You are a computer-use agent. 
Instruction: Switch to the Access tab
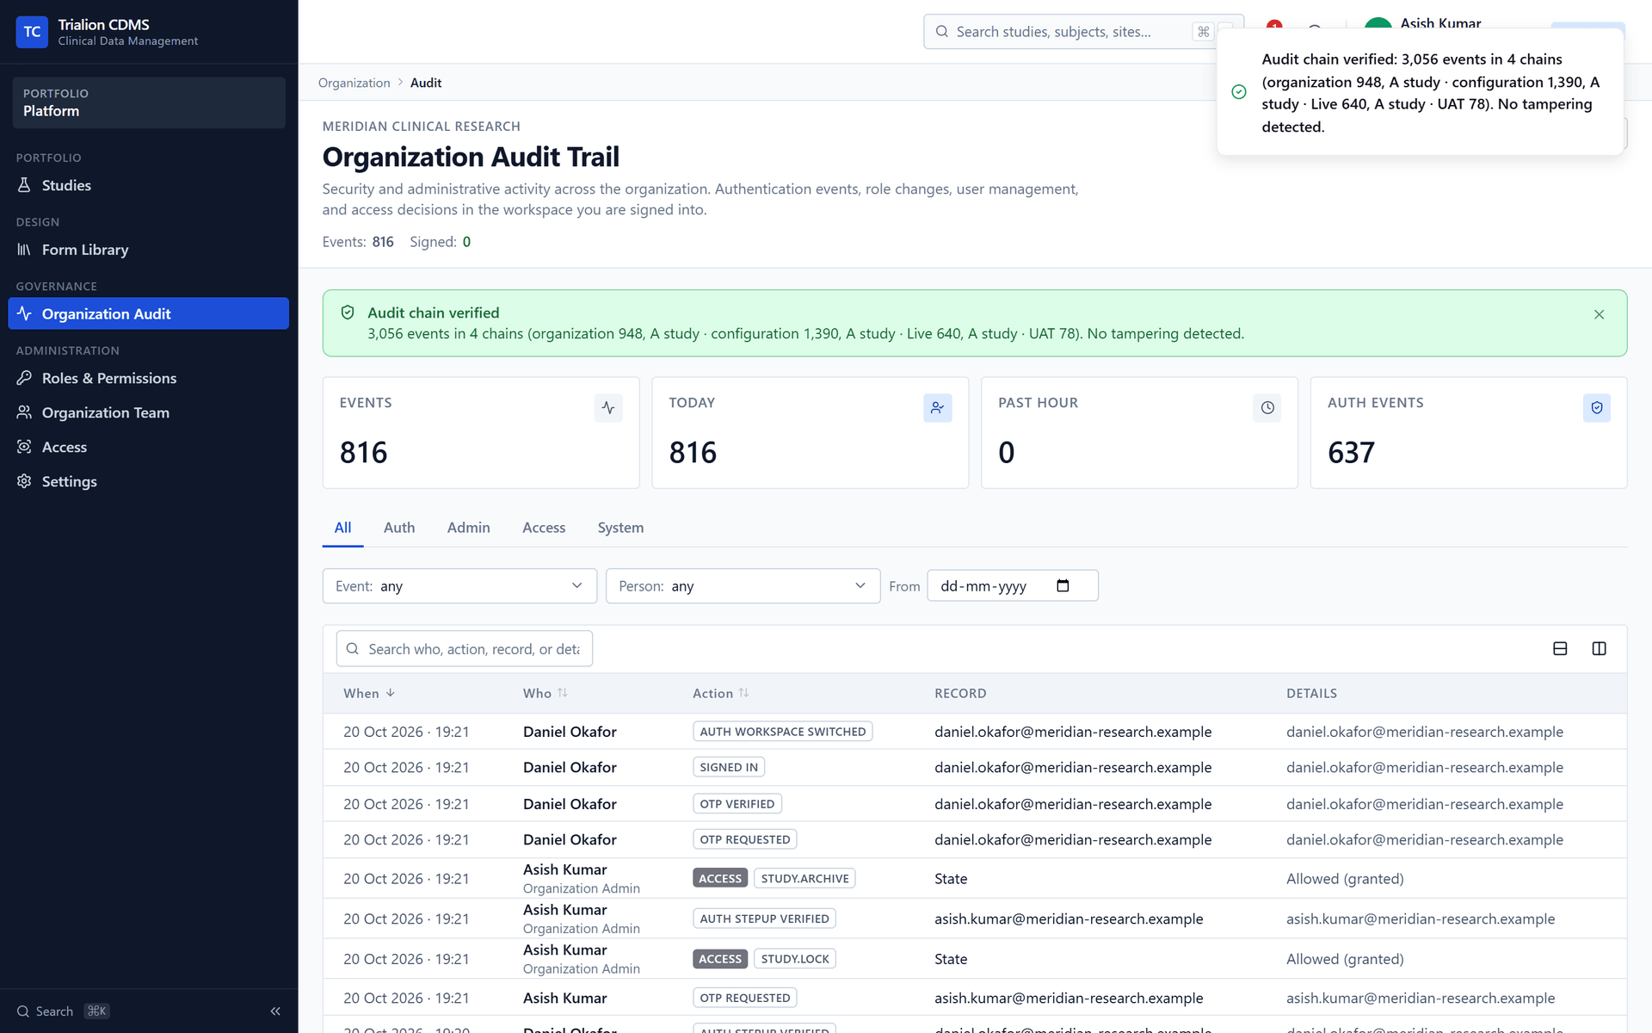tap(544, 528)
